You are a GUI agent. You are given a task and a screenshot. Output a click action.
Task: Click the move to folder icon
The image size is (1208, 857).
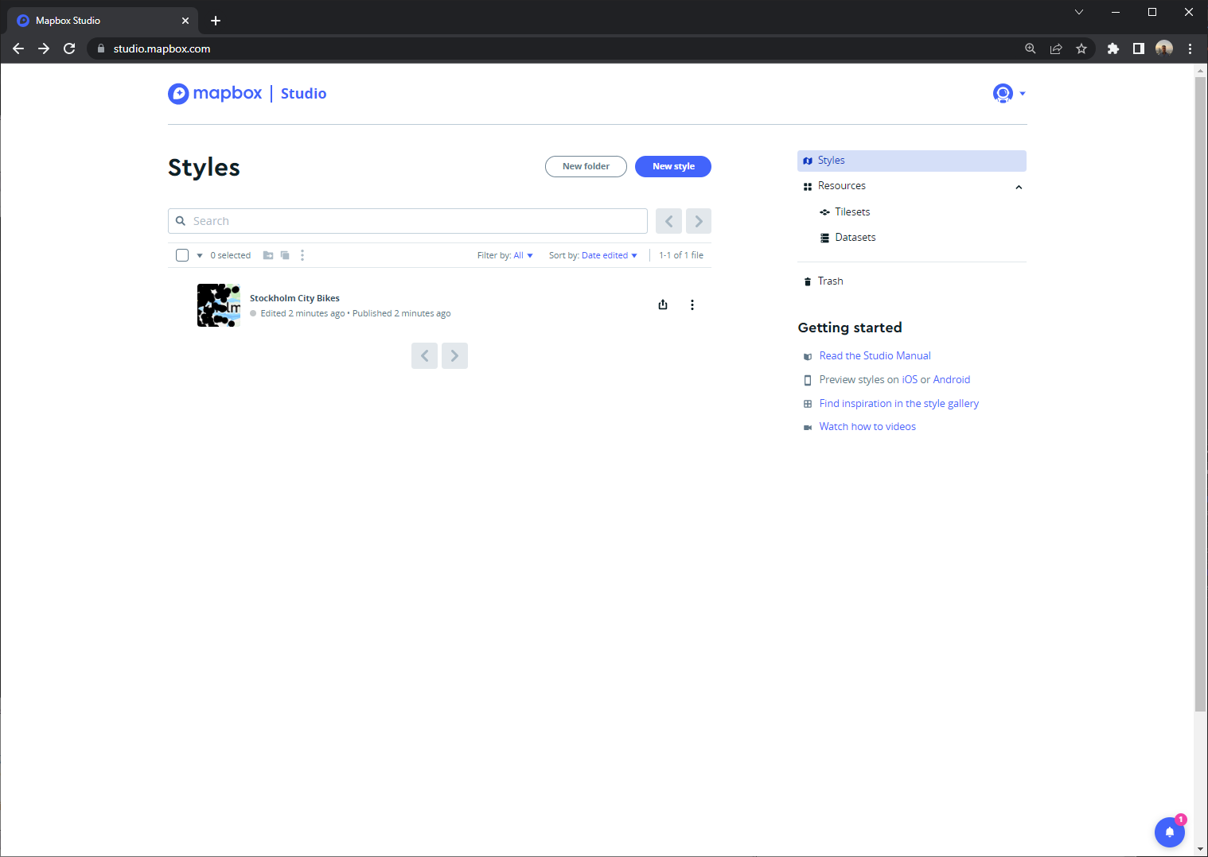point(268,255)
